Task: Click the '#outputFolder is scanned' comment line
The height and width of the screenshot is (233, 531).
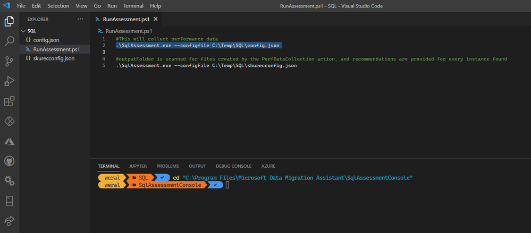Action: click(x=311, y=59)
